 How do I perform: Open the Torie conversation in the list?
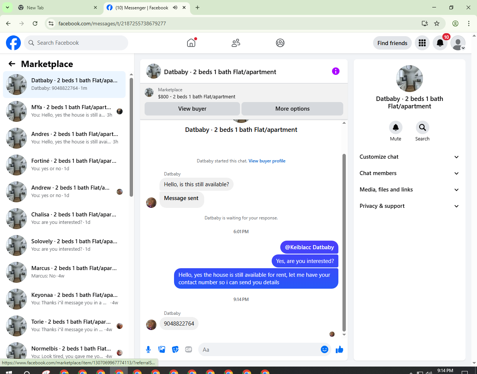(64, 326)
